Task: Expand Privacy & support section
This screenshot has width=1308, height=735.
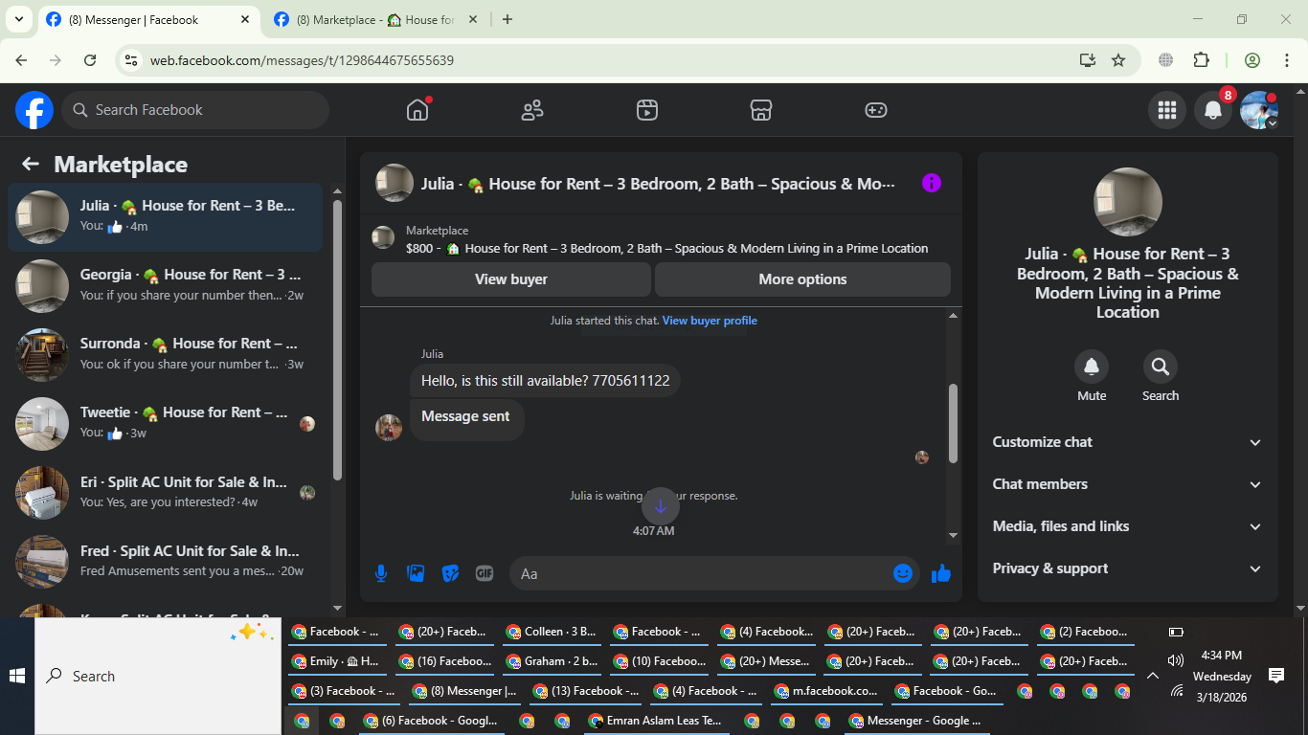Action: [1127, 568]
